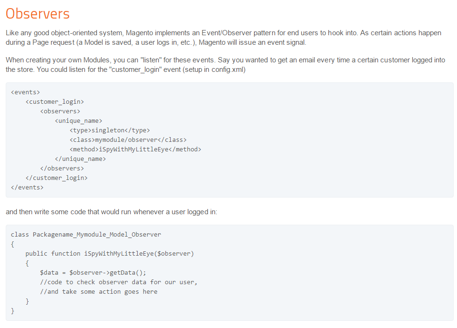
Task: Click the Observers page heading
Action: [x=37, y=13]
